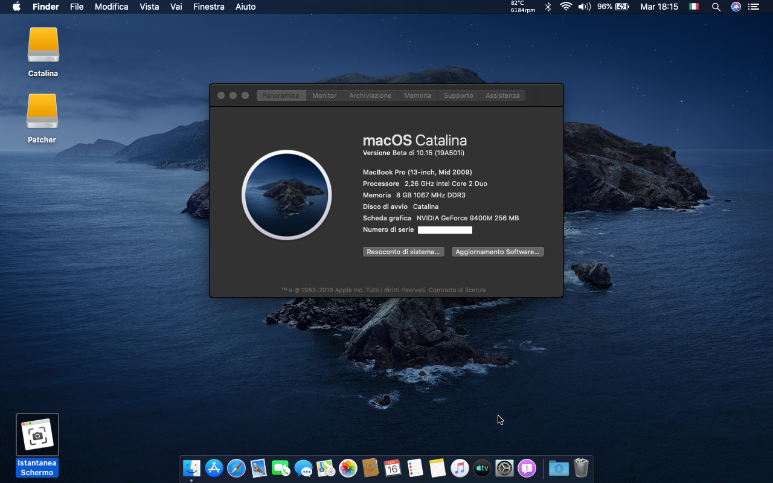The height and width of the screenshot is (483, 773).
Task: Switch to the Assistenza tab
Action: (x=502, y=95)
